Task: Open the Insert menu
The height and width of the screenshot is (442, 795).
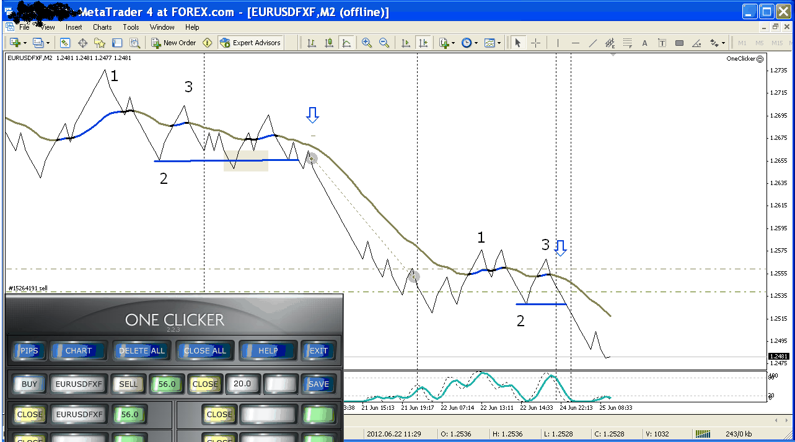Action: point(74,27)
